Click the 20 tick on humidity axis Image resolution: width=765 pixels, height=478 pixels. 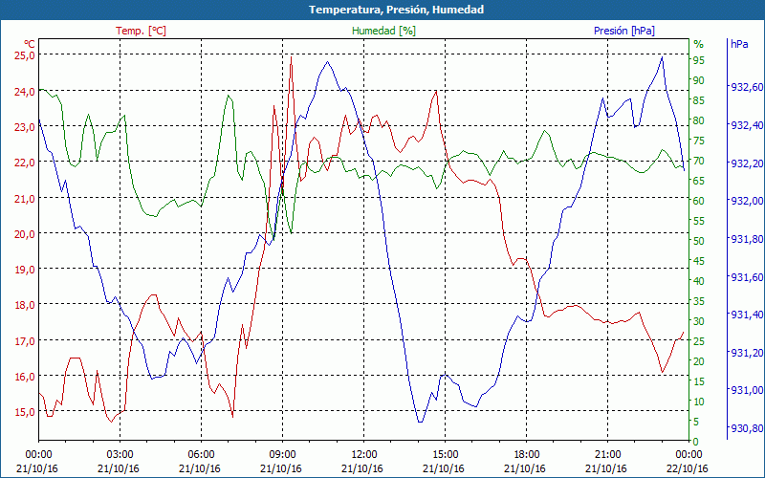point(699,361)
